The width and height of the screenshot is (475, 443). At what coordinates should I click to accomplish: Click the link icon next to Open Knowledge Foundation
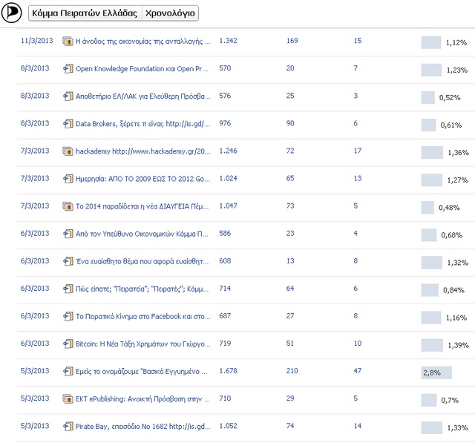[68, 69]
